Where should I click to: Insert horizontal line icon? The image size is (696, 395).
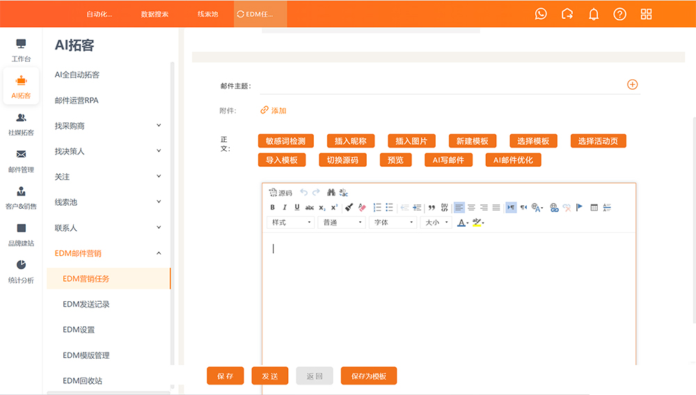point(607,207)
